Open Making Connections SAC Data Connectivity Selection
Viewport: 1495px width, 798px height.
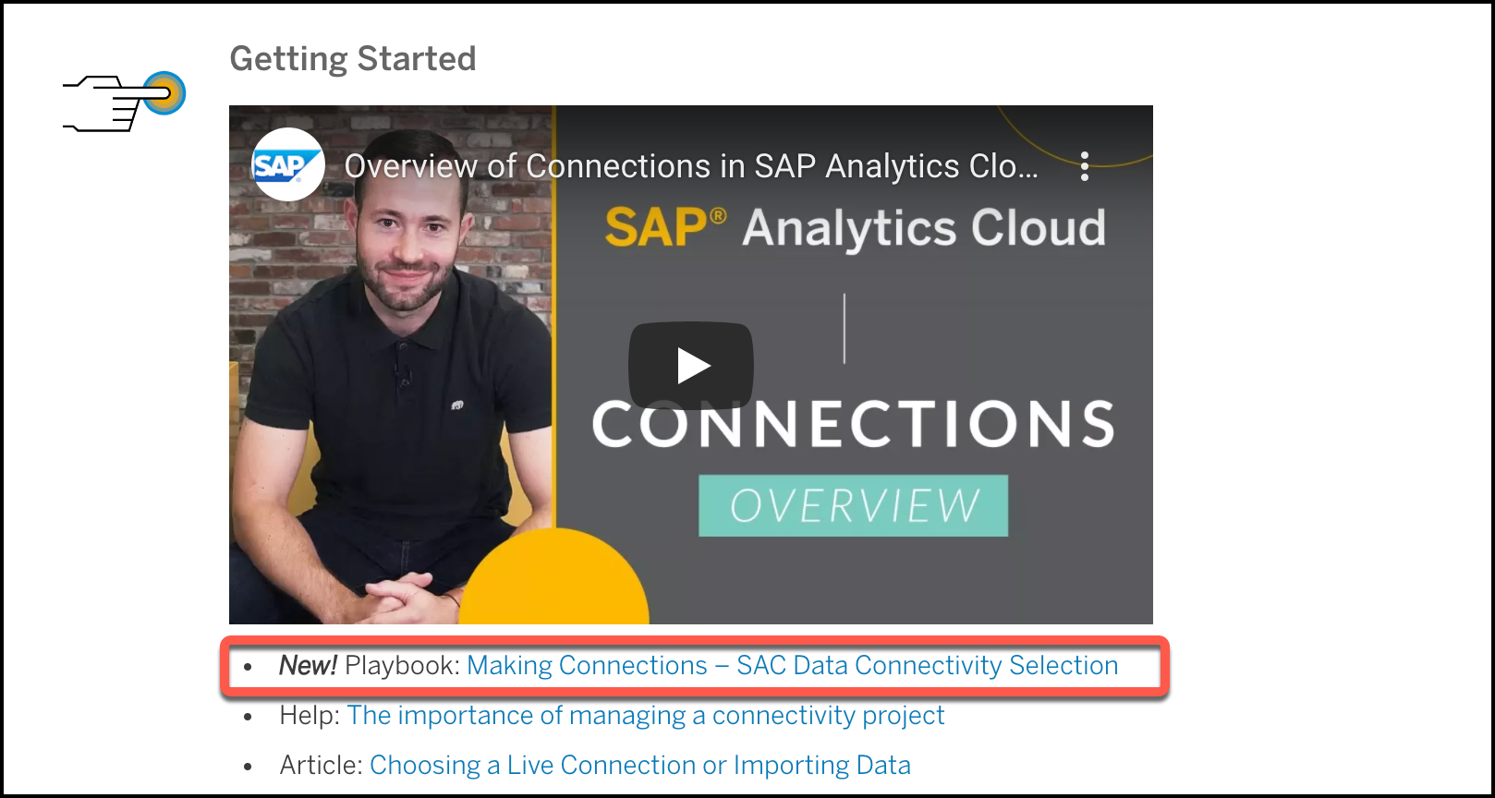[x=793, y=665]
